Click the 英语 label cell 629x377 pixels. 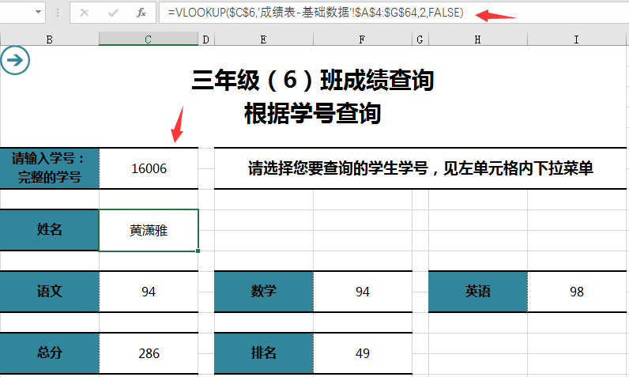click(x=478, y=292)
